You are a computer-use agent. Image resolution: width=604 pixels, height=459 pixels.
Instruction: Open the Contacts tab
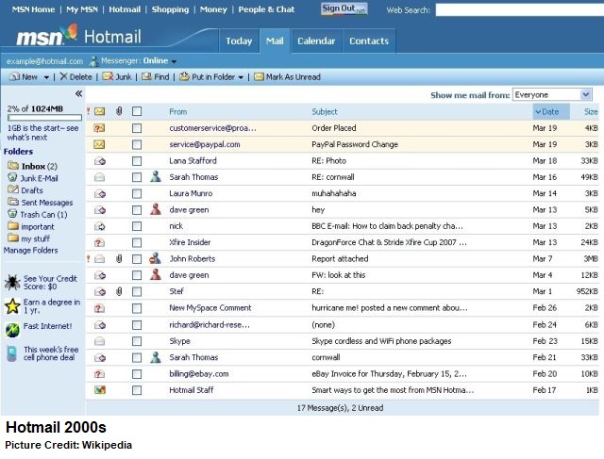pos(369,41)
